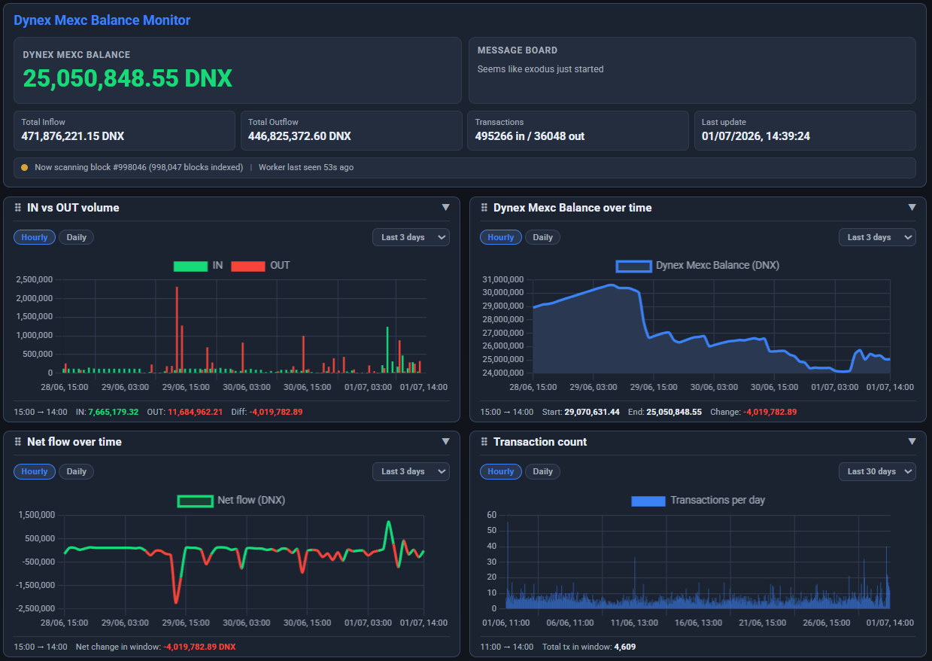Click the IN vs OUT volume panel title
932x661 pixels.
tap(73, 208)
